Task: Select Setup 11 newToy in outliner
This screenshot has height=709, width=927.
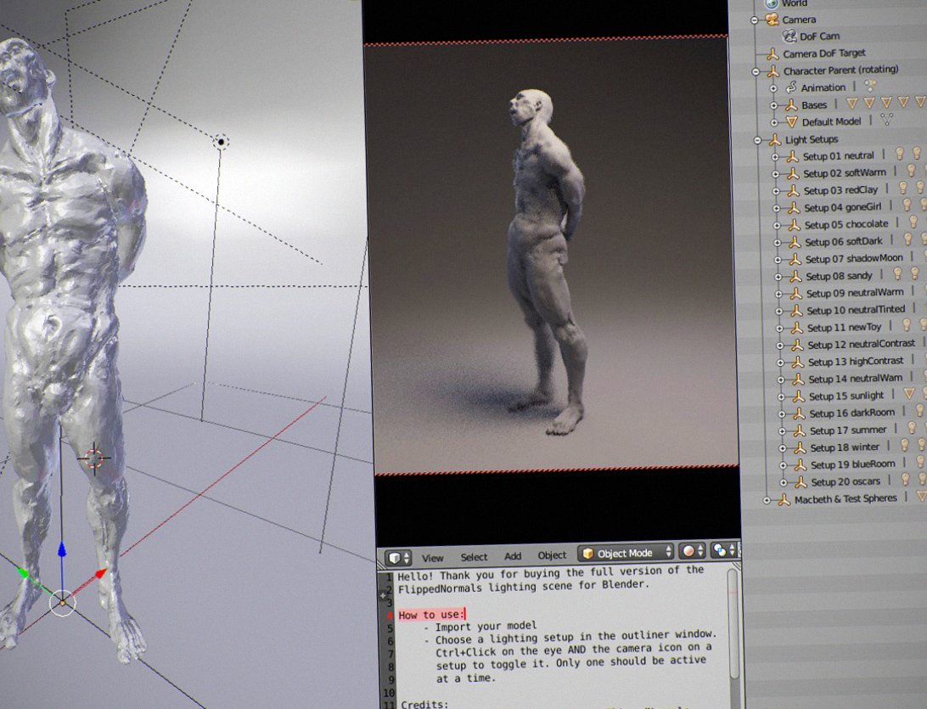Action: point(844,328)
